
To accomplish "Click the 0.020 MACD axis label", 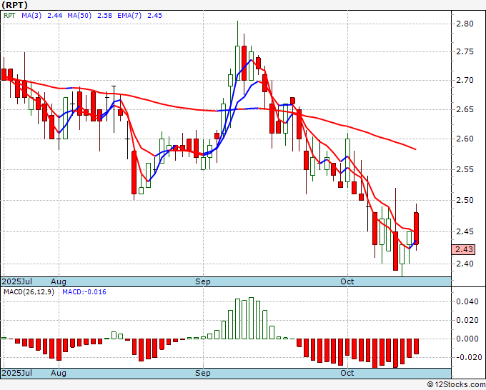I will click(467, 320).
